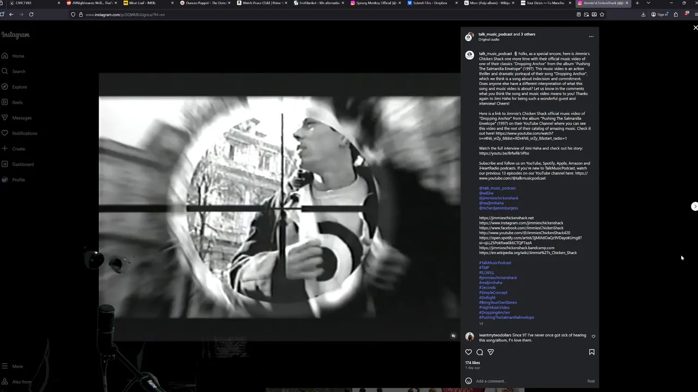Toggle reader view icon in address bar
This screenshot has width=698, height=392.
point(579,14)
